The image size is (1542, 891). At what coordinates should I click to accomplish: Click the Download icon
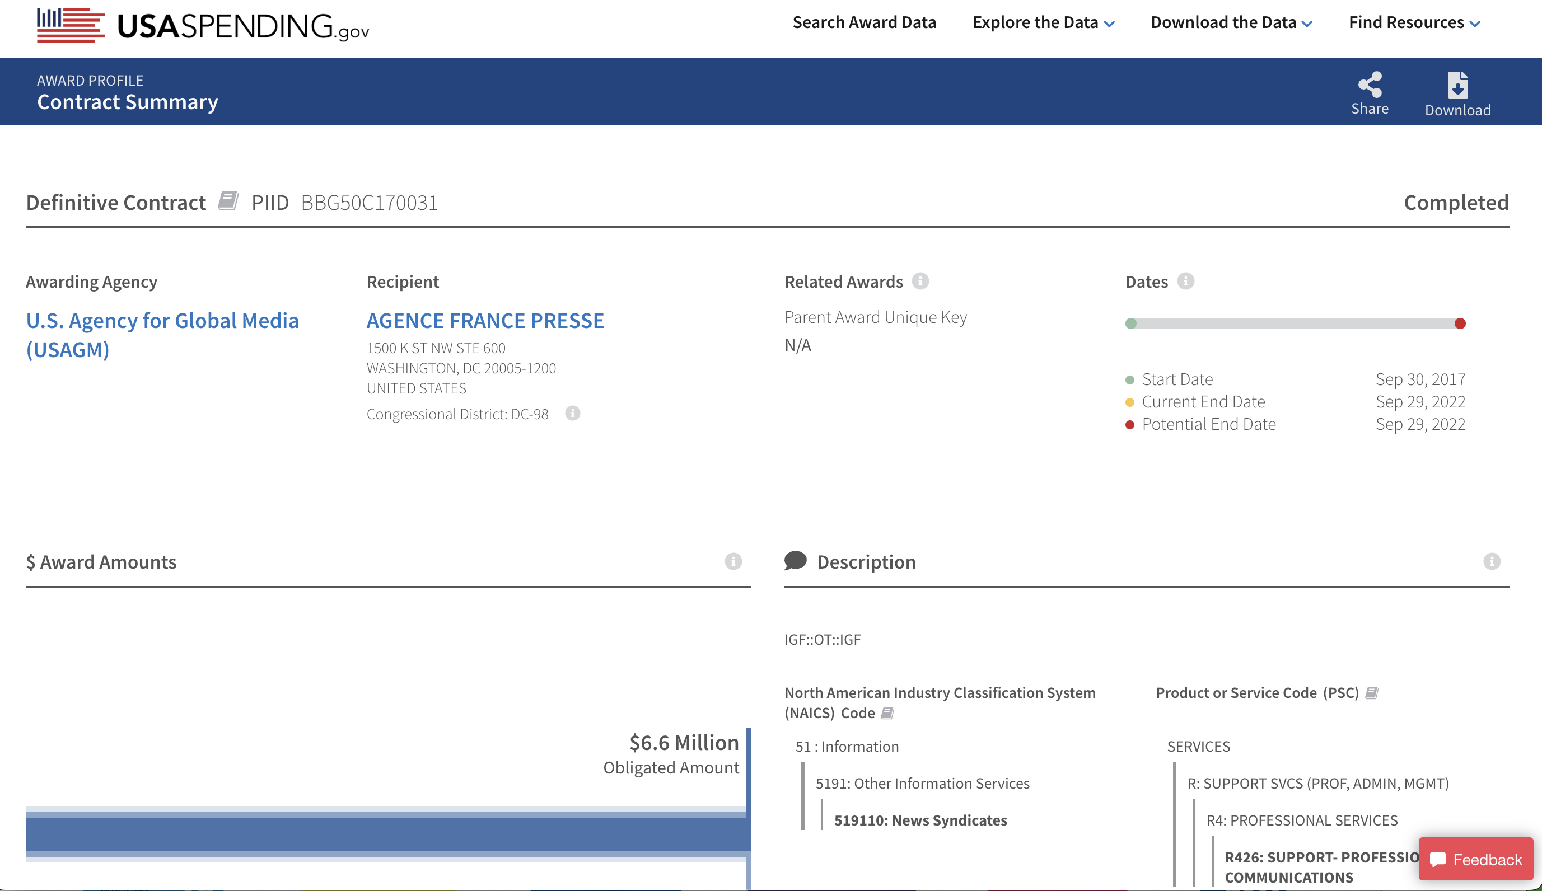(x=1457, y=94)
